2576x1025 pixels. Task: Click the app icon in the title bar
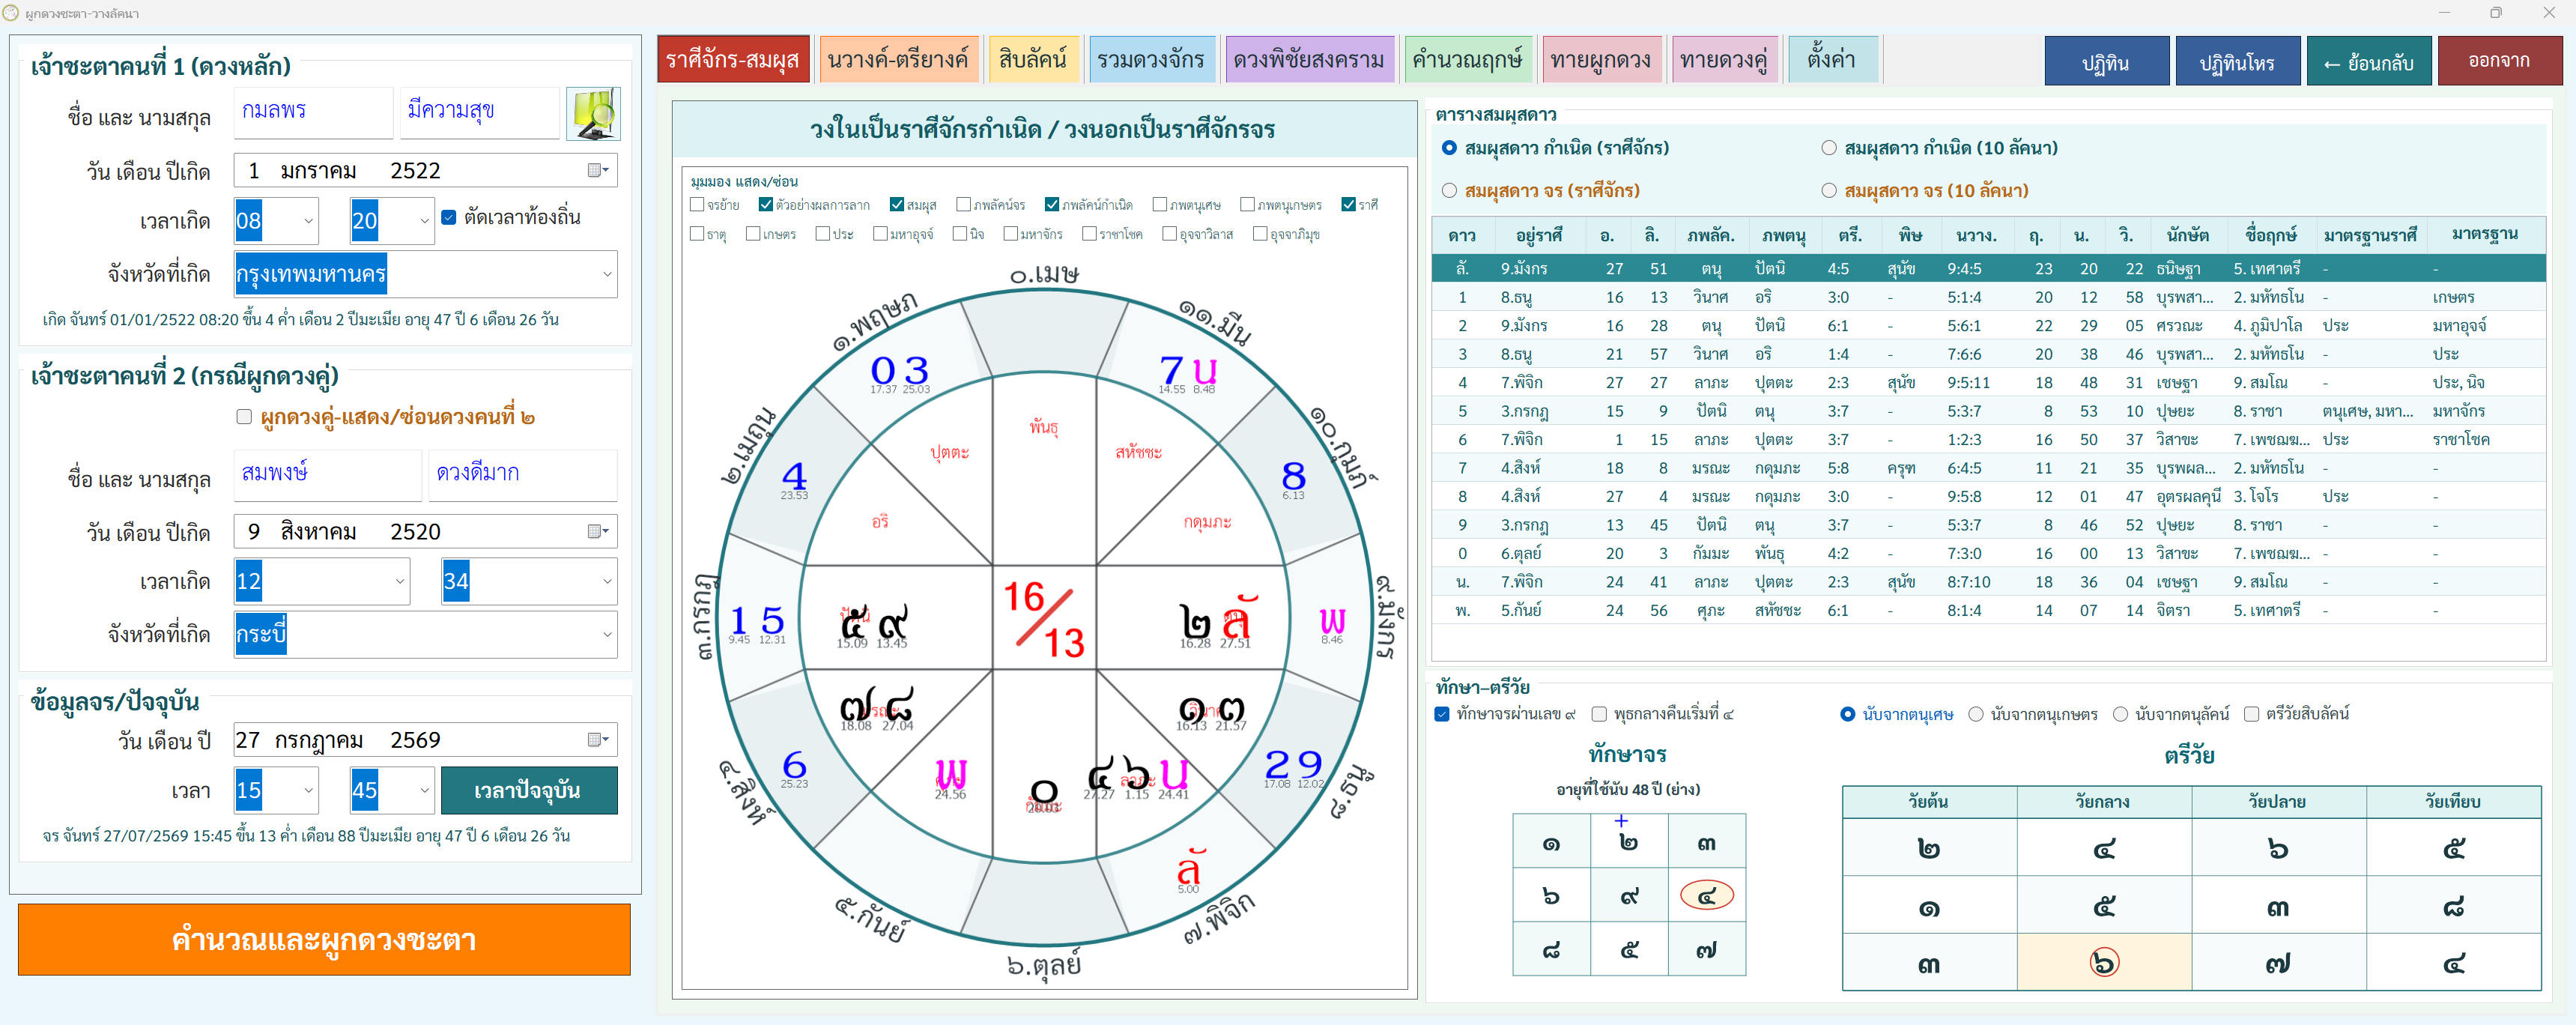click(x=11, y=13)
